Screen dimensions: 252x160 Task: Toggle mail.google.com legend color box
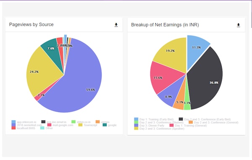click(x=49, y=125)
